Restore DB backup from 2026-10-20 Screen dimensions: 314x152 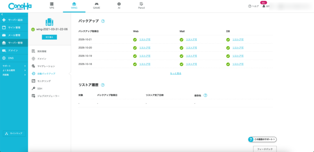pos(238,48)
